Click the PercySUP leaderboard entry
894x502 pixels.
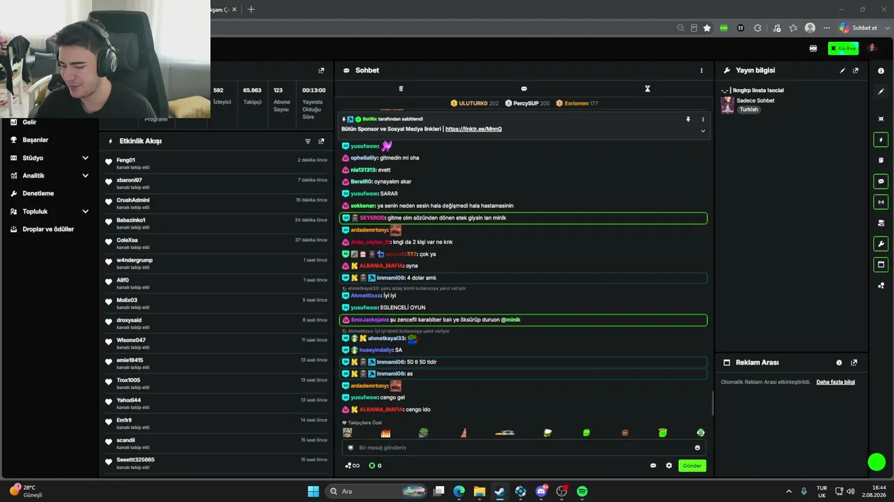pos(527,103)
